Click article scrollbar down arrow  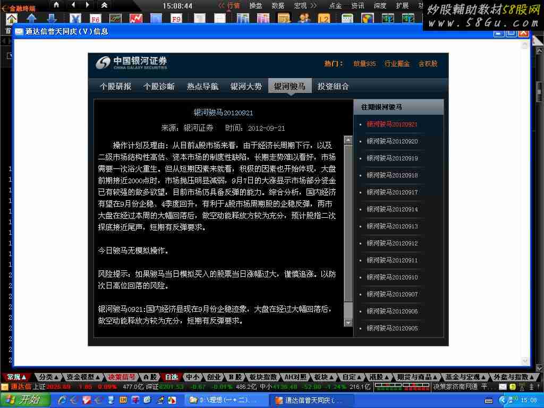348,322
